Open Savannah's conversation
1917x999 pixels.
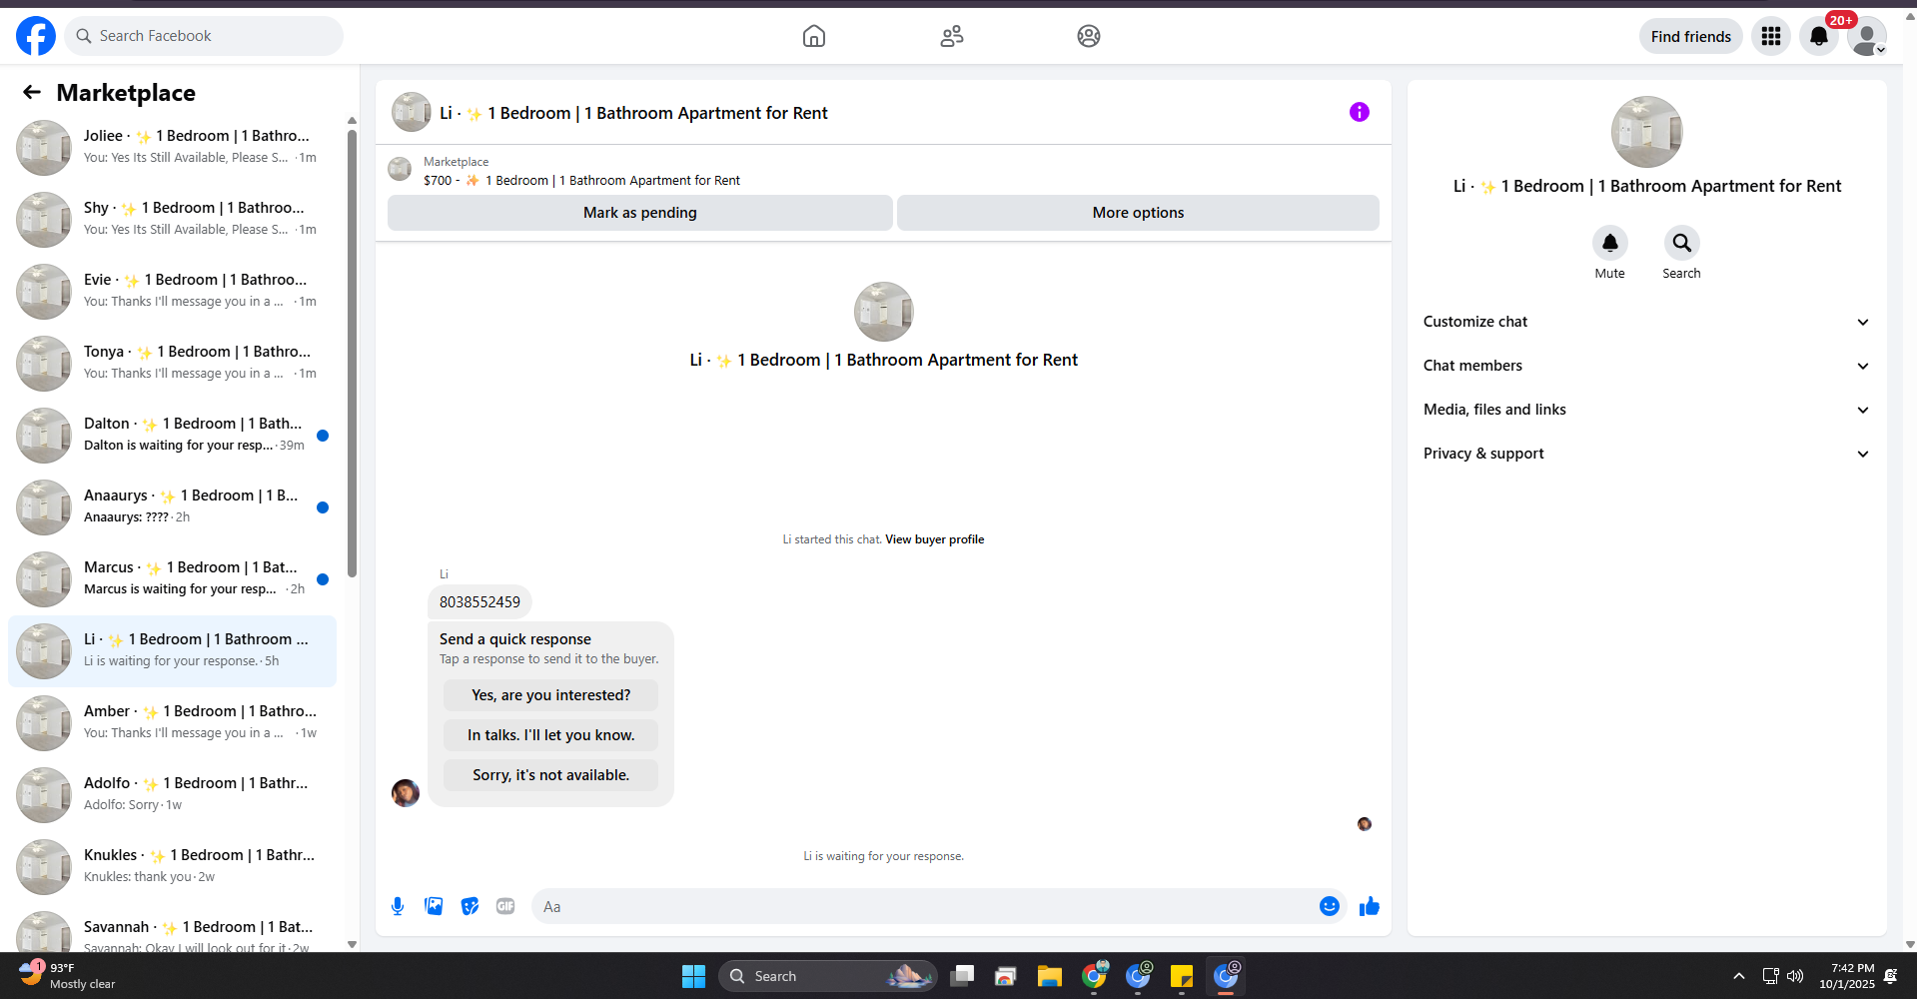coord(172,931)
